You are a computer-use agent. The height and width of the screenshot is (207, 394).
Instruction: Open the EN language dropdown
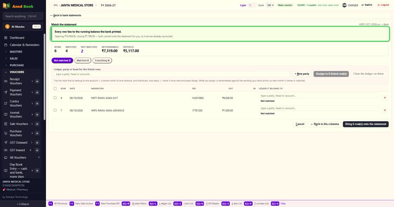coord(270,5)
